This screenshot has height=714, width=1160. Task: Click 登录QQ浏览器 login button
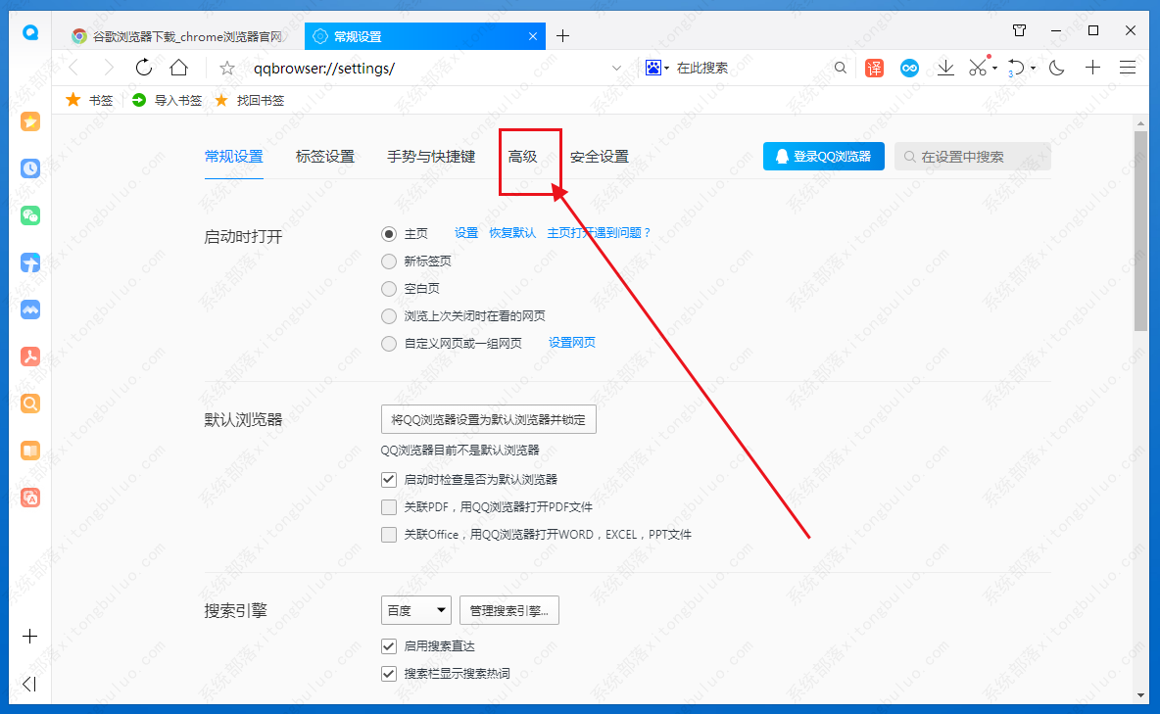(823, 156)
